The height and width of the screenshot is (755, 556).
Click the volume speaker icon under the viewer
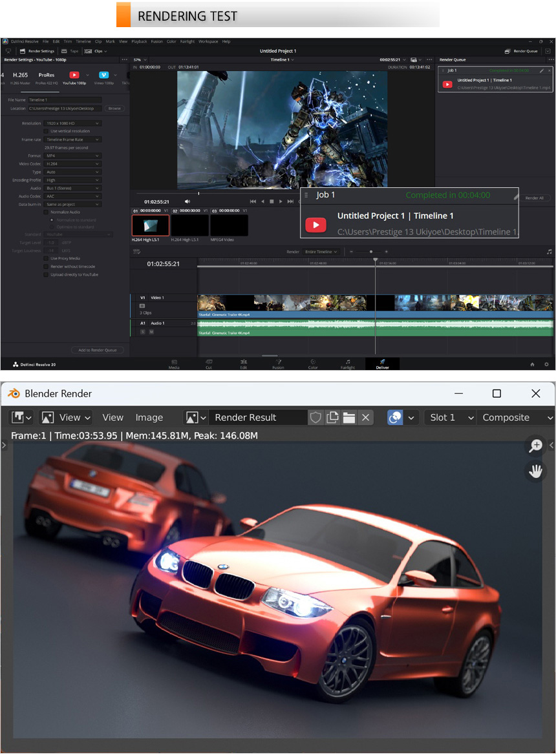tap(187, 202)
